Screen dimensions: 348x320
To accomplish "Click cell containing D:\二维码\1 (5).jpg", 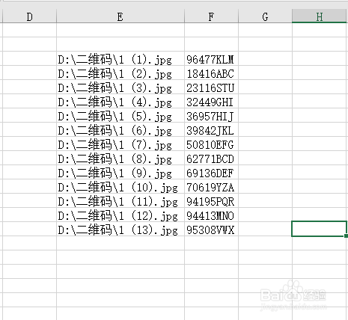I will tap(120, 115).
